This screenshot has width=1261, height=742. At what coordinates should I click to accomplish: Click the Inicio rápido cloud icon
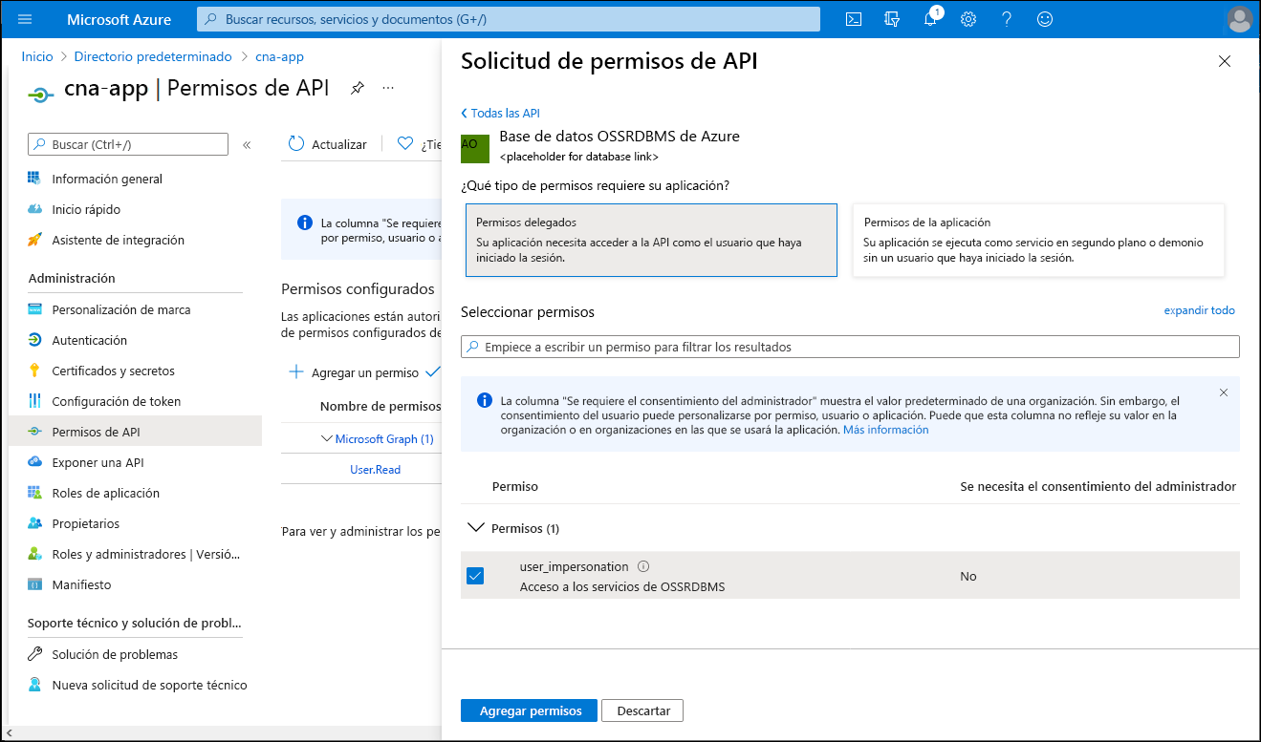tap(34, 209)
